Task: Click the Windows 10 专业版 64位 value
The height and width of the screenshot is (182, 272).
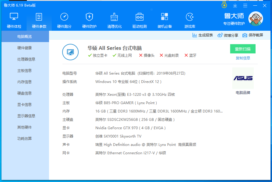Action: [128, 82]
